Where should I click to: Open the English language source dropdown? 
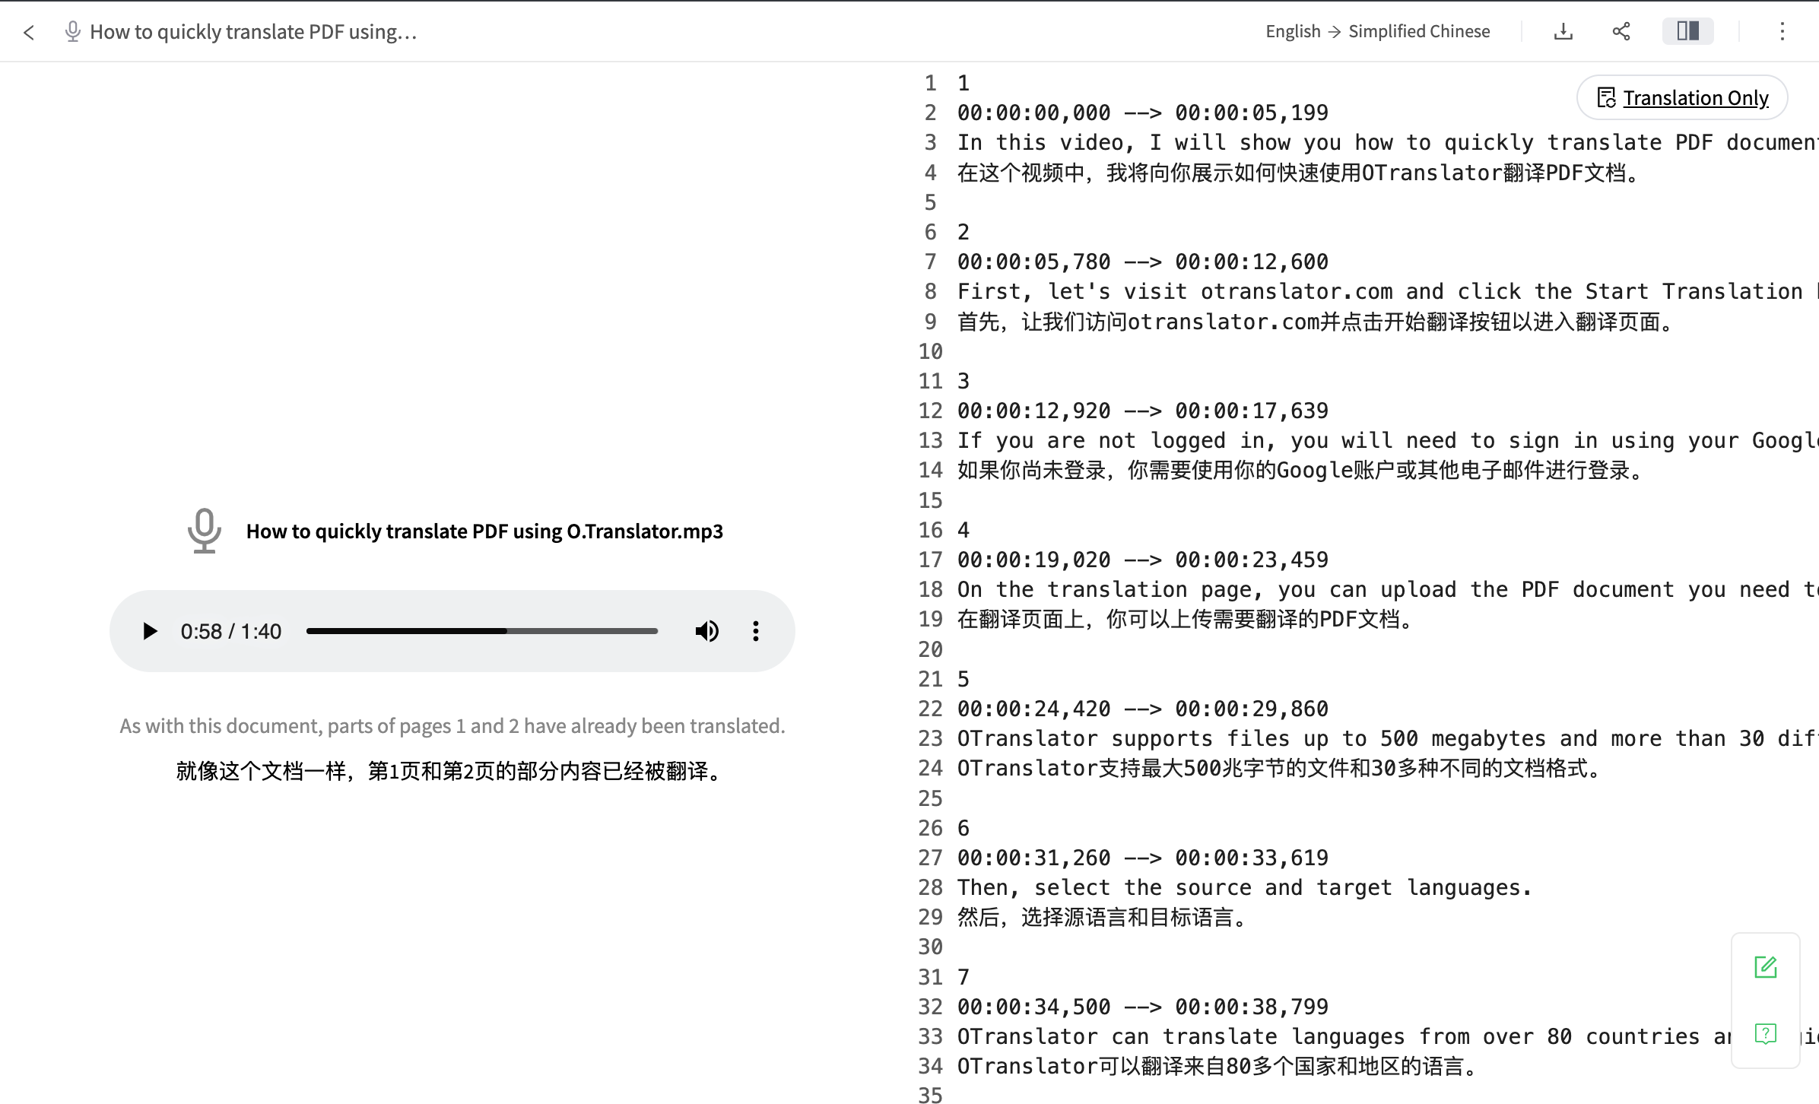pos(1294,31)
